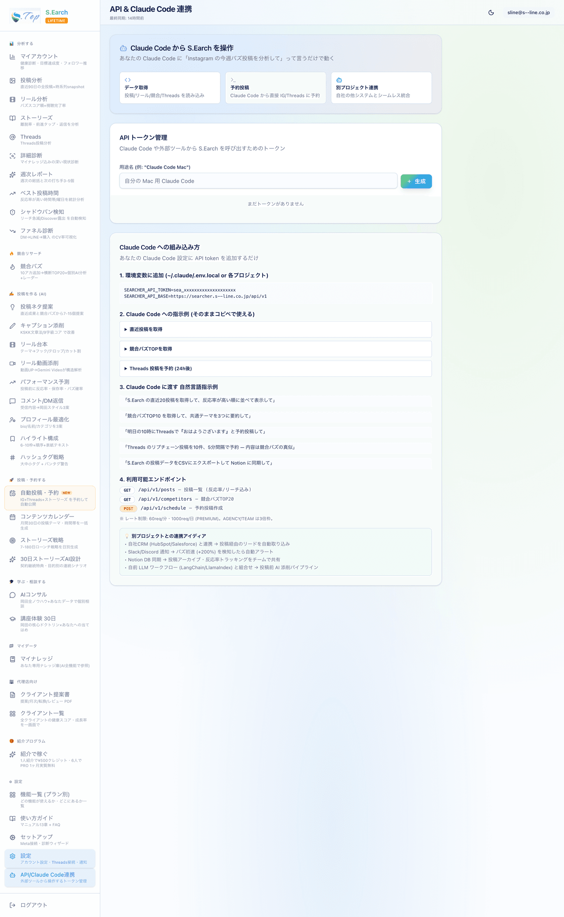The image size is (564, 917).
Task: Open クライアント一覧 in the sidebar
Action: 50,718
